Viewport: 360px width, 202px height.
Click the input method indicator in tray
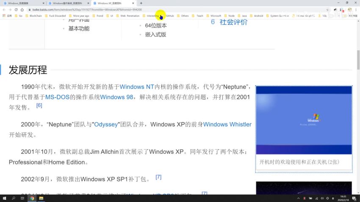[x=333, y=198]
